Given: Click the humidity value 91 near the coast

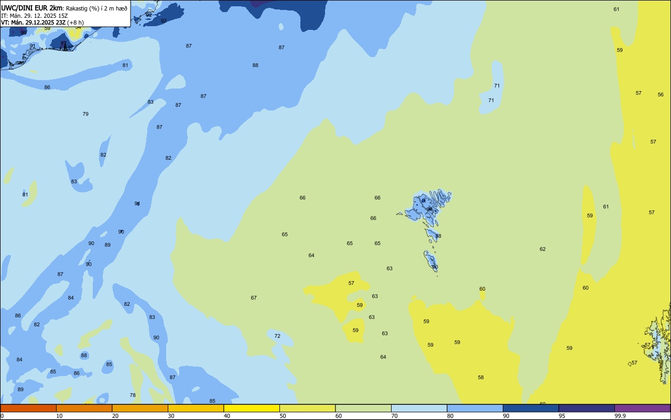Looking at the screenshot, I should point(33,46).
